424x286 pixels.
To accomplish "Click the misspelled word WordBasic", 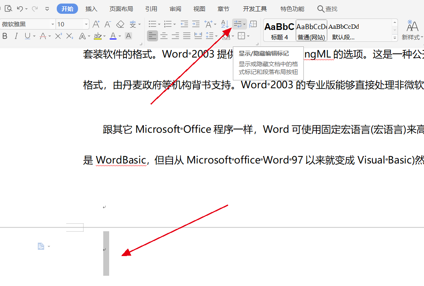I will coord(121,160).
